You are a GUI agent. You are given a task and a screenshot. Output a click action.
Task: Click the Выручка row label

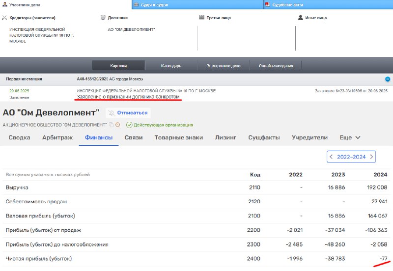(x=17, y=188)
